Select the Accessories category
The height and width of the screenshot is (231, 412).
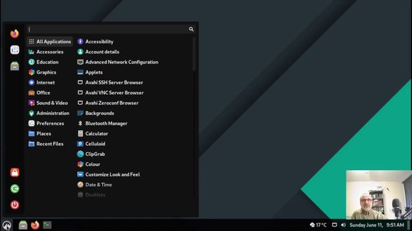coord(50,52)
